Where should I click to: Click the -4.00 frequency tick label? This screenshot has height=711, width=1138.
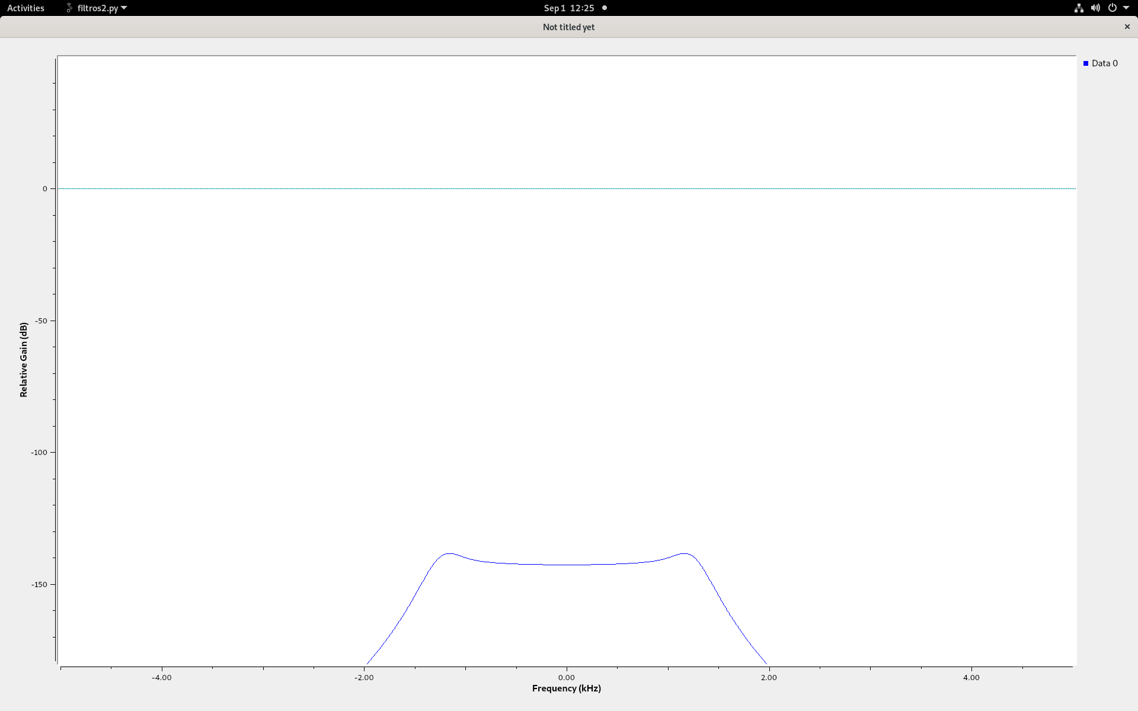(x=161, y=677)
